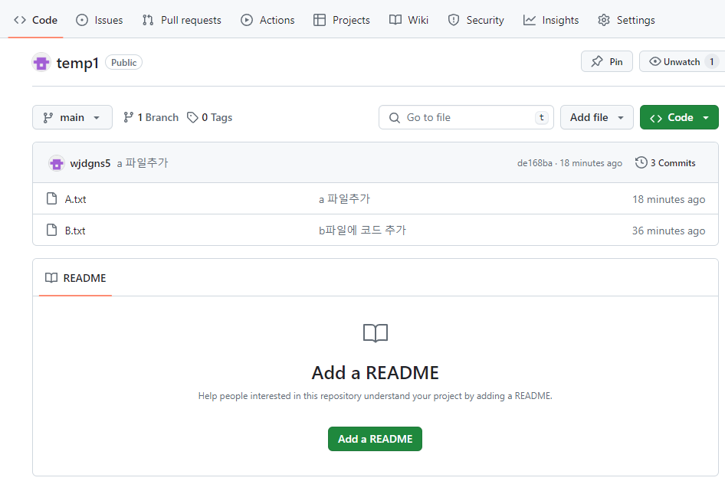Open the A.txt file

[x=75, y=199]
